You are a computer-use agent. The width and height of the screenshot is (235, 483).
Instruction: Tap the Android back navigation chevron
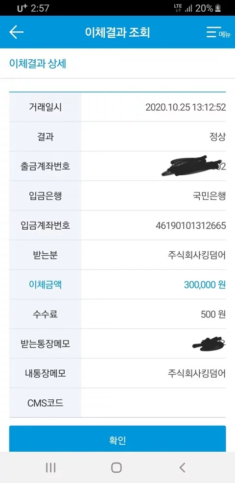click(182, 468)
